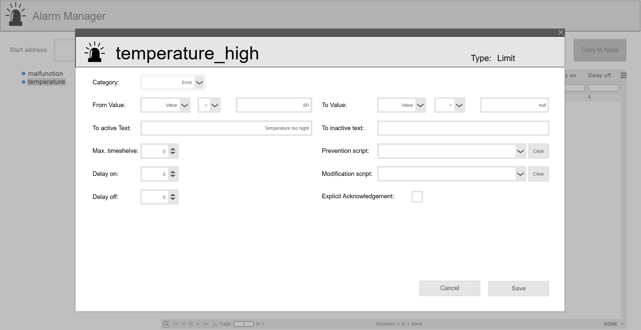Image resolution: width=641 pixels, height=330 pixels.
Task: Go to last page in pager
Action: (206, 324)
